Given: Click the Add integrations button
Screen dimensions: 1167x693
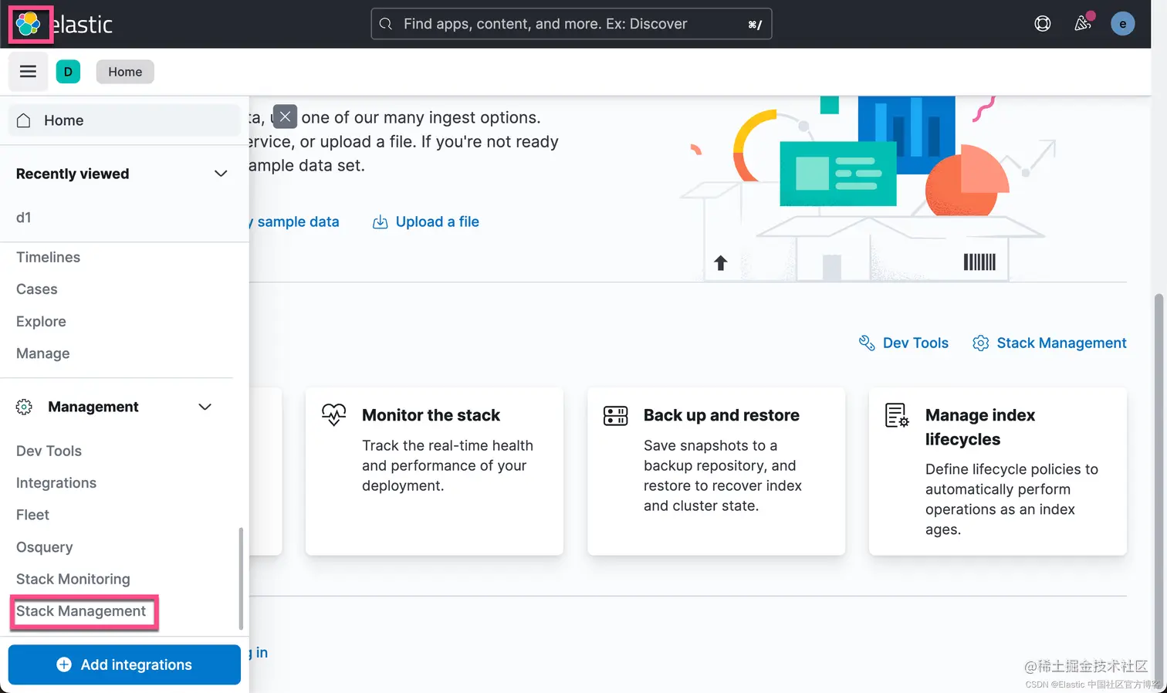Looking at the screenshot, I should 124,664.
